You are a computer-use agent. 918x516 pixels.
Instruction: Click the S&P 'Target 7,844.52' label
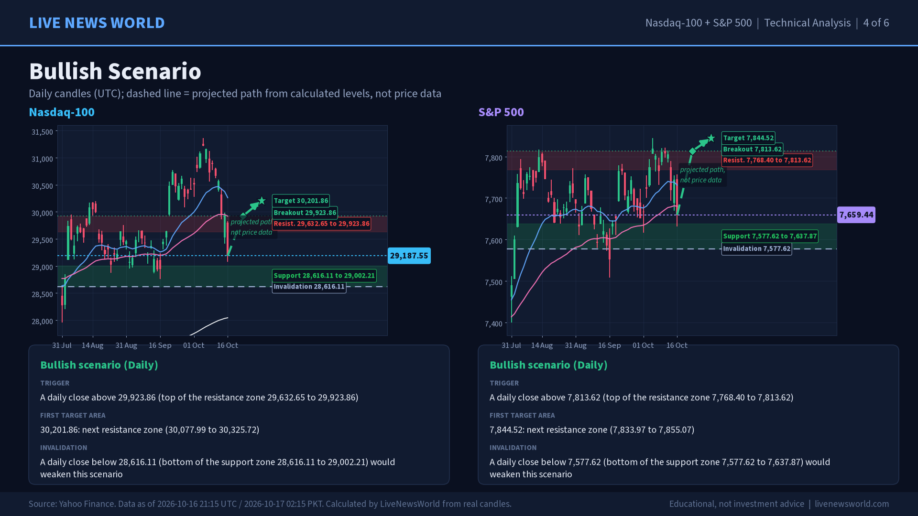(x=748, y=138)
